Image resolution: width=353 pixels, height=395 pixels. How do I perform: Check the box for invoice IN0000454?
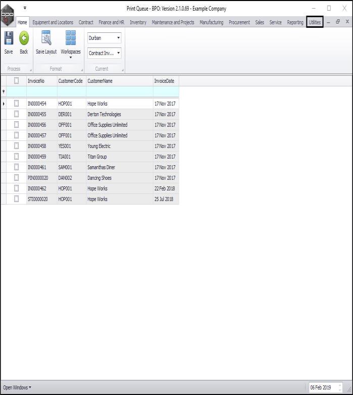coord(16,103)
